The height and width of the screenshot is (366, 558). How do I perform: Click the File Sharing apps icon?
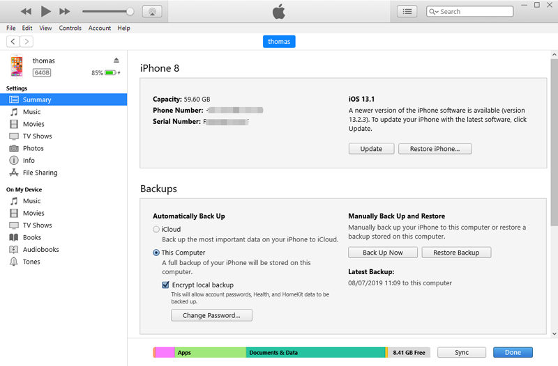coord(14,173)
